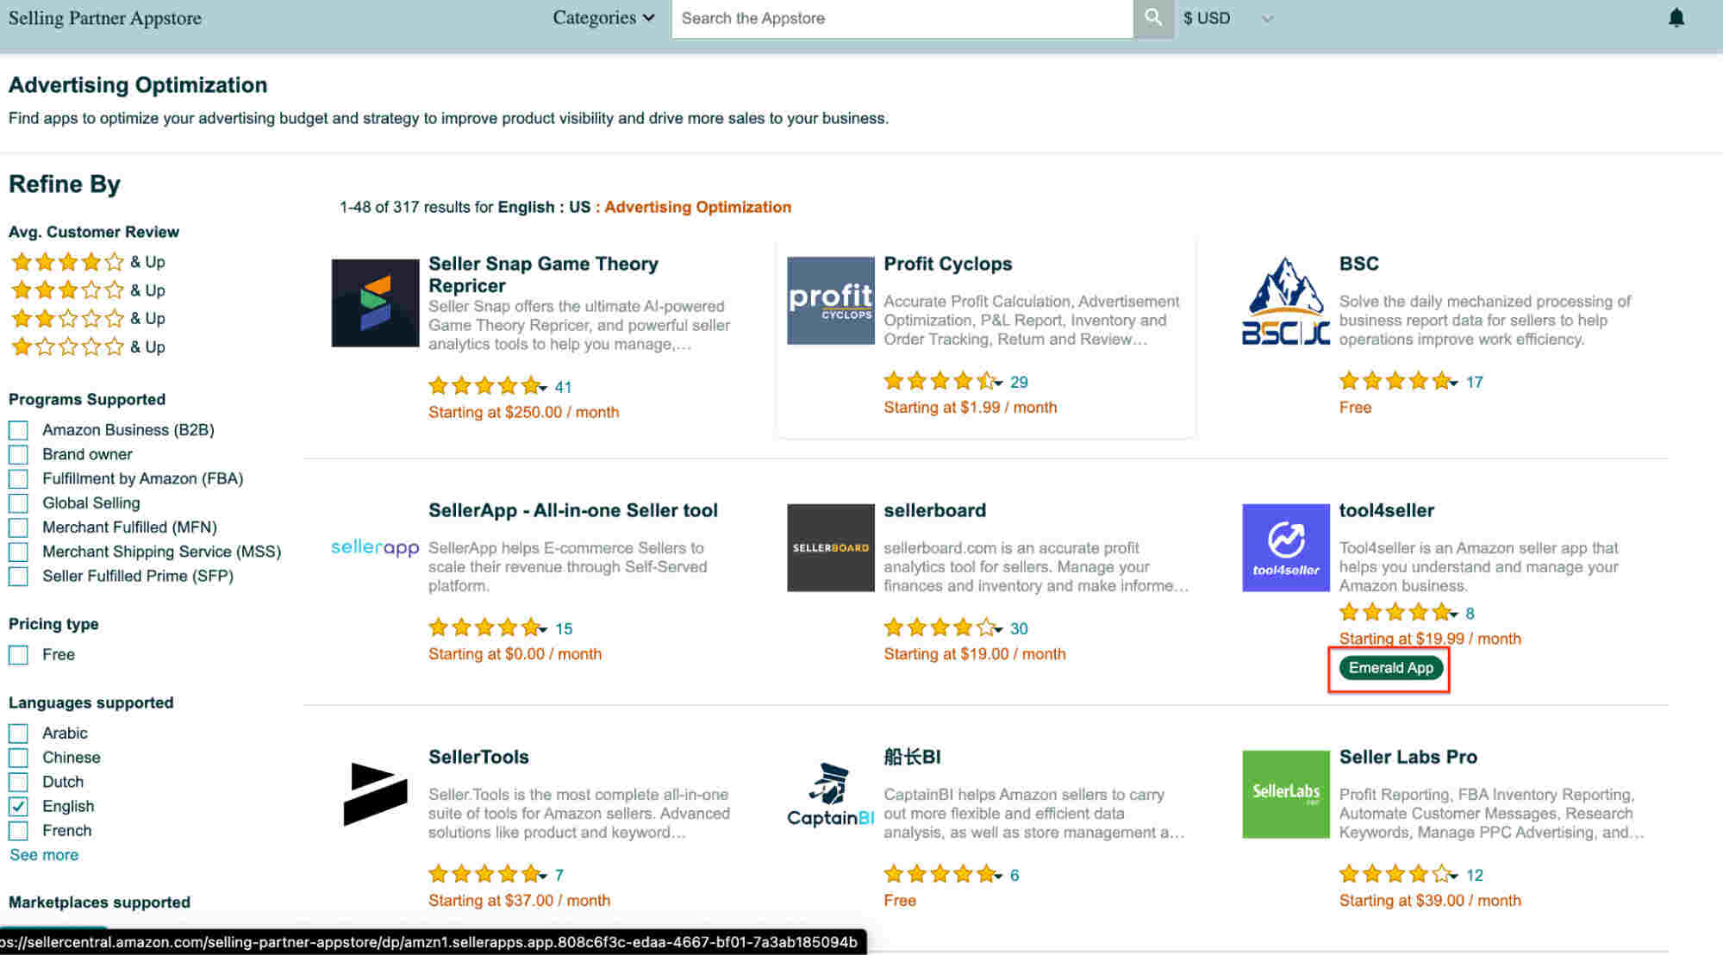Click the SellerApp logo
Image resolution: width=1723 pixels, height=955 pixels.
374,547
